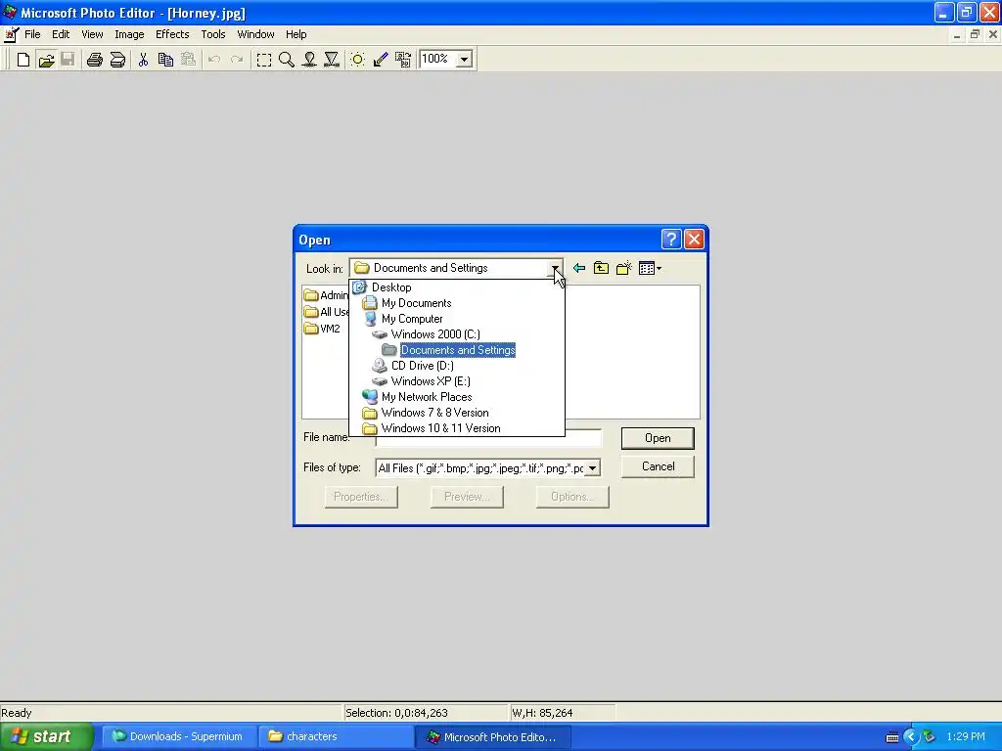Switch to characters folder taskbar button
The width and height of the screenshot is (1002, 751).
click(x=335, y=737)
